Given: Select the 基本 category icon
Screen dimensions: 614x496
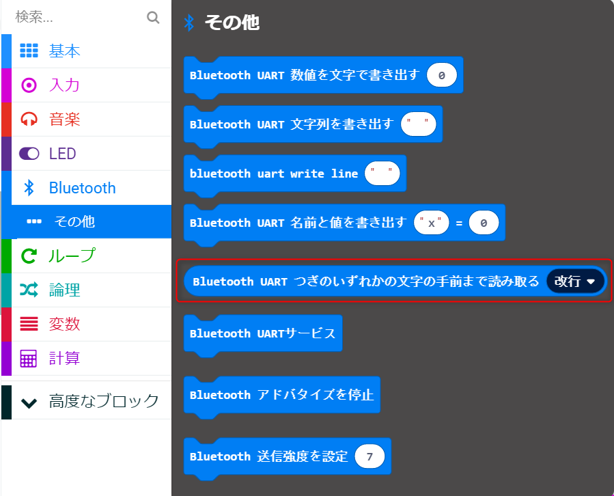Looking at the screenshot, I should point(29,51).
